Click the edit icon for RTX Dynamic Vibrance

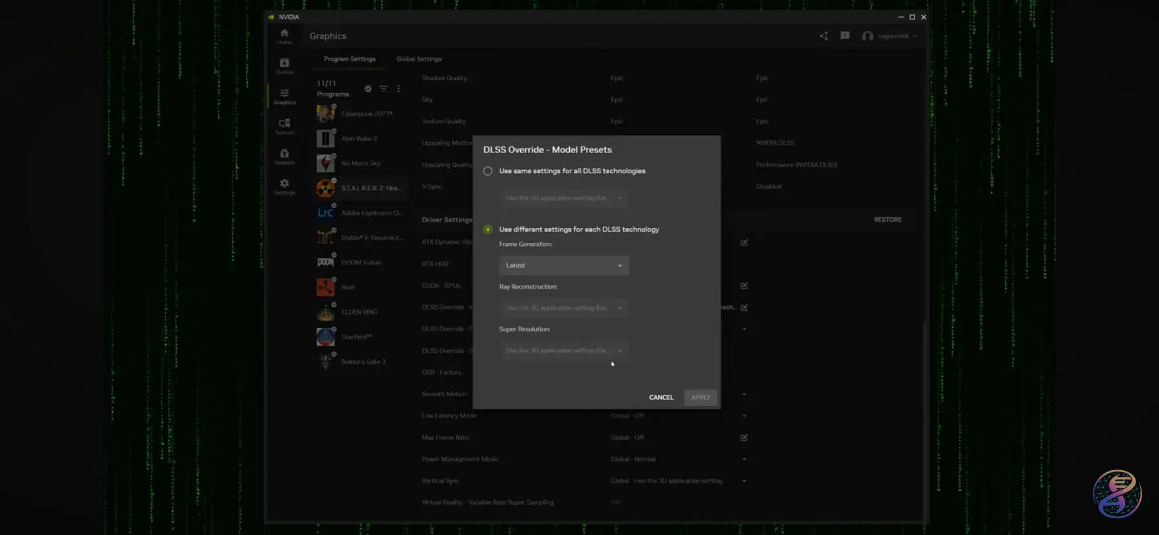point(744,242)
